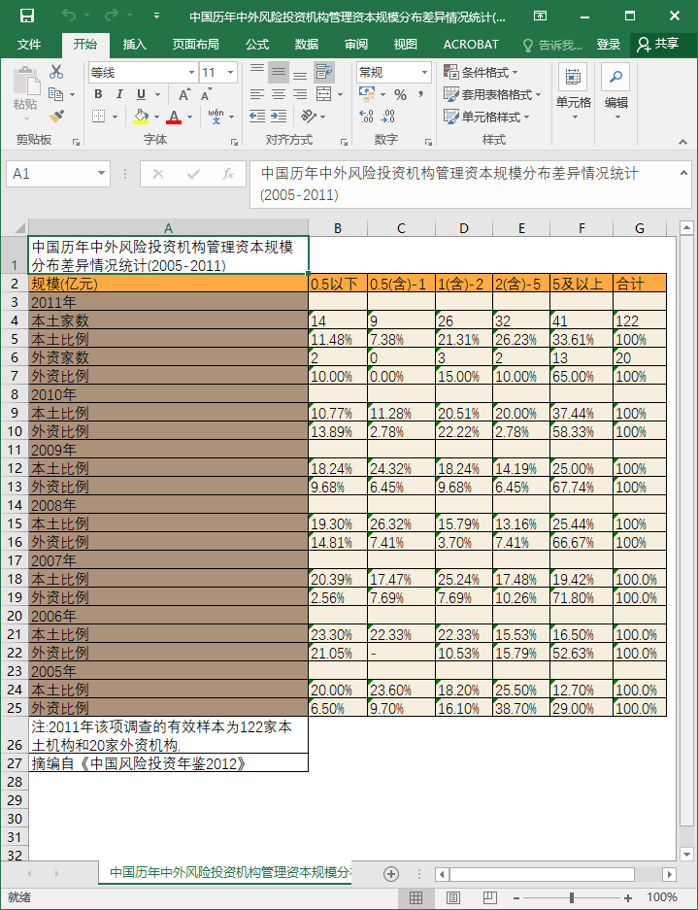
Task: Switch to Page Layout view
Action: pyautogui.click(x=452, y=897)
